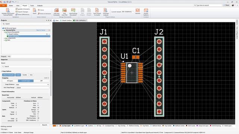Click the Generate outputs icon
The image size is (239, 134).
[105, 10]
